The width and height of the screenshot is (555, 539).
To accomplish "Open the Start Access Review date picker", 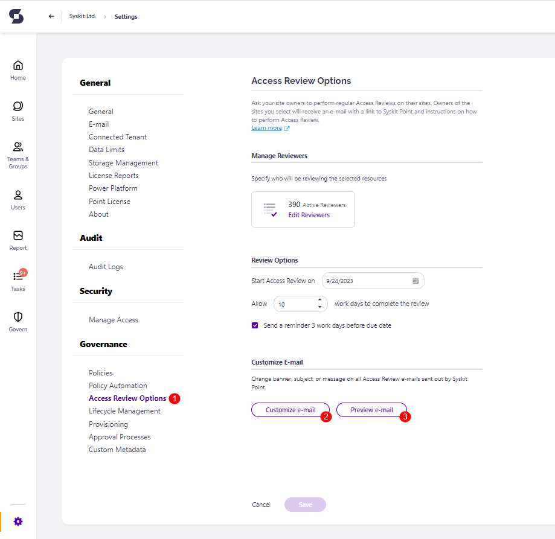I will pos(415,281).
